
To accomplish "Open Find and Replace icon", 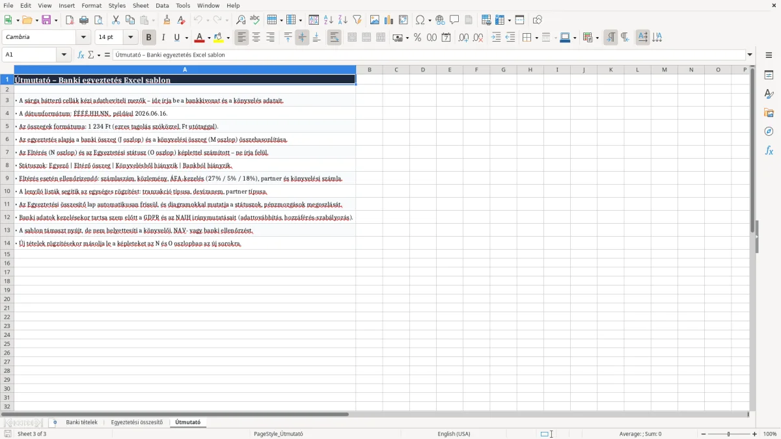I will (x=241, y=20).
